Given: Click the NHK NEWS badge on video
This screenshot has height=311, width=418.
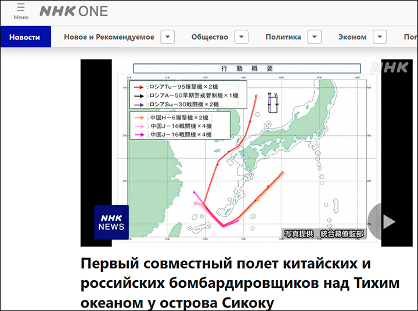Looking at the screenshot, I should [111, 222].
